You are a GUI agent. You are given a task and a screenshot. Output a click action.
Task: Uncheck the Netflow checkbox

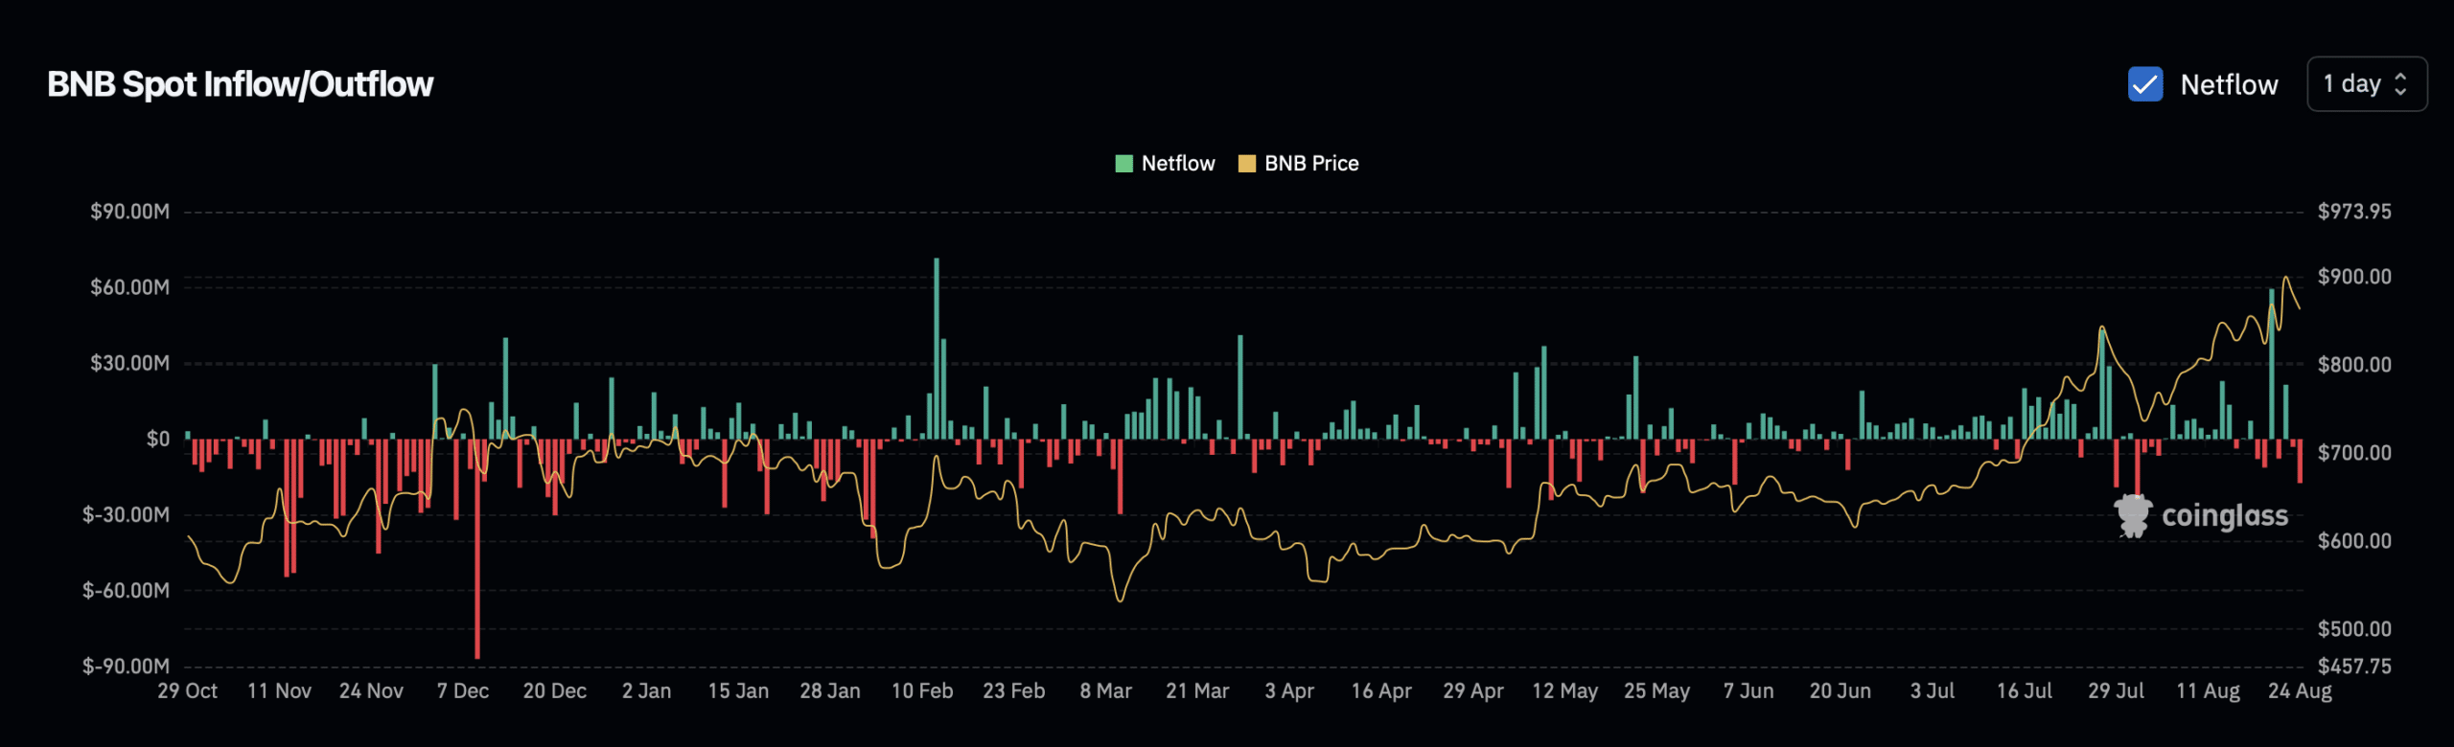coord(2144,84)
